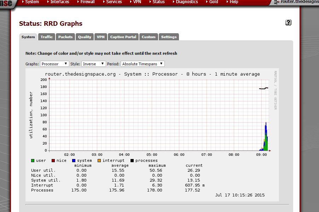Expand the Style Inverse dropdown
Viewport: 319px width, 212px height.
coord(93,64)
